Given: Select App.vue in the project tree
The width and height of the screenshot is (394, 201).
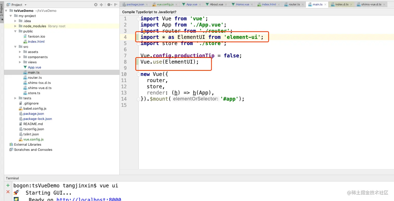Looking at the screenshot, I should 34,67.
